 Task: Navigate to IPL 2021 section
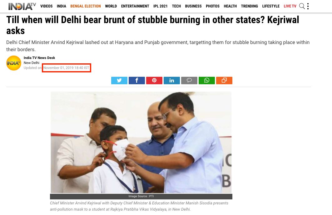(x=161, y=6)
